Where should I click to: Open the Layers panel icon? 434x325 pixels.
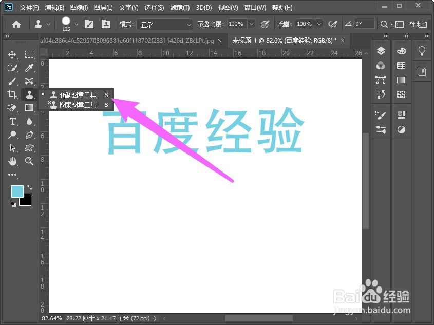[381, 51]
